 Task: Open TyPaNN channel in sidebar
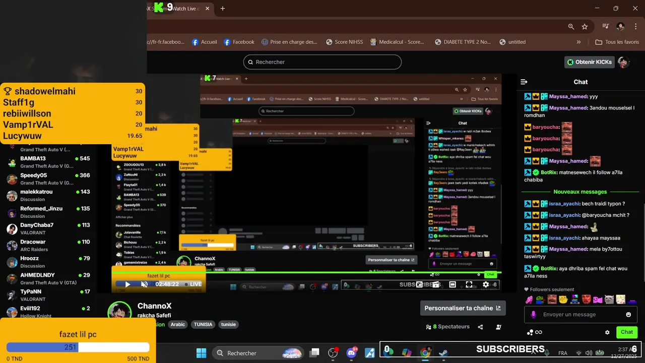pos(48,295)
